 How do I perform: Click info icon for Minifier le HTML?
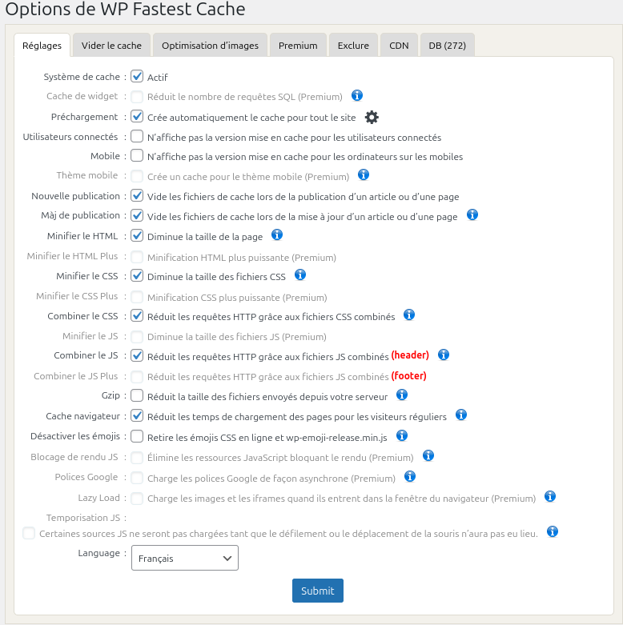coord(277,235)
